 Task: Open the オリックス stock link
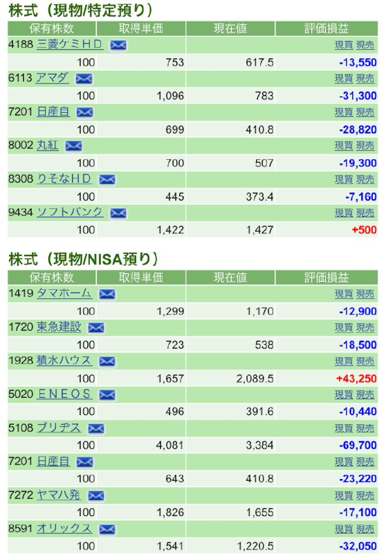(64, 528)
